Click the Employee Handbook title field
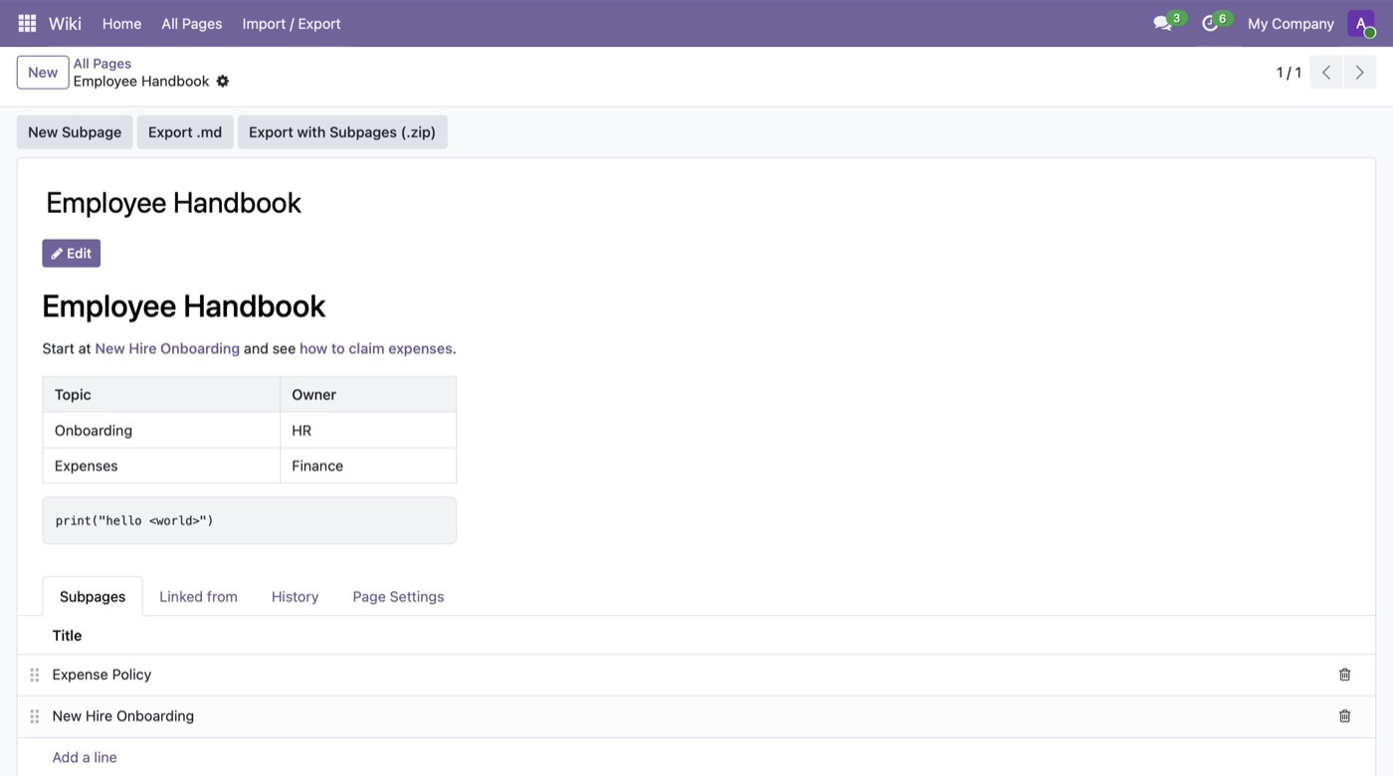 pos(696,203)
